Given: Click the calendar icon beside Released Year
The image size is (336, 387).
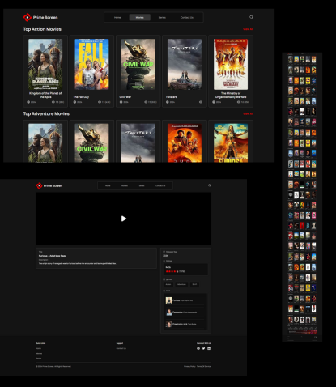Looking at the screenshot, I should [164, 252].
